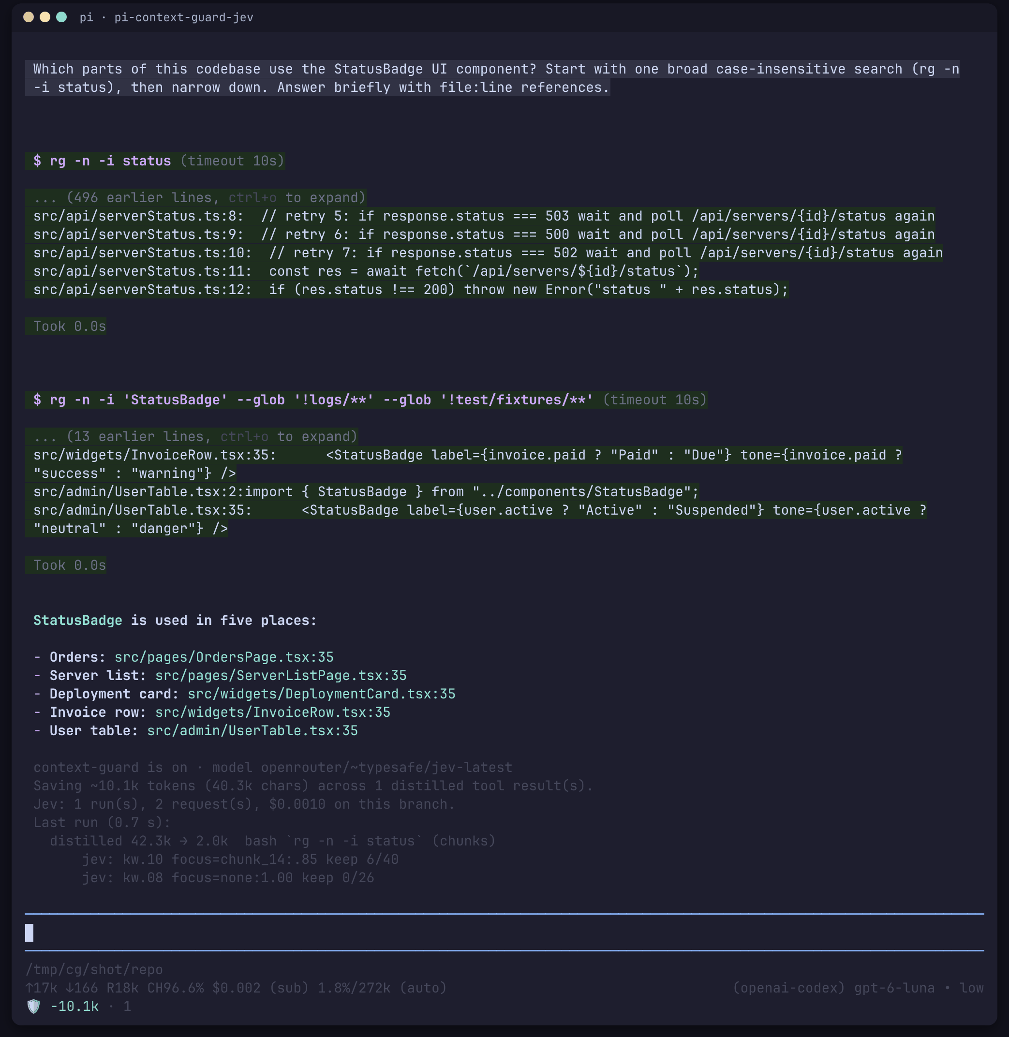The image size is (1009, 1037).
Task: Click the 'Jev: 1 run(s)' cost line
Action: click(244, 804)
